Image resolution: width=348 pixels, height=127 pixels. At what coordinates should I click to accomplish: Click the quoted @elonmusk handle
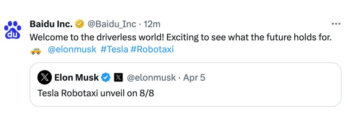click(x=151, y=77)
